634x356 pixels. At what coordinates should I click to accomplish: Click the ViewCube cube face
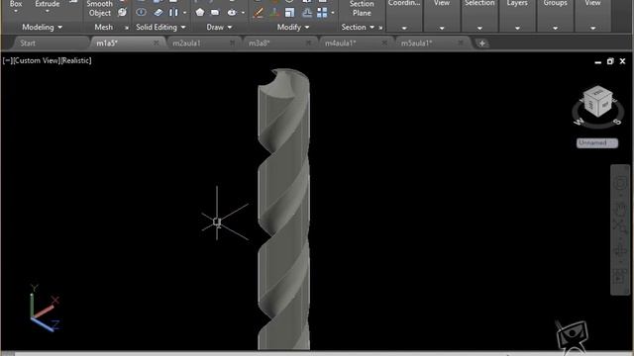[598, 101]
